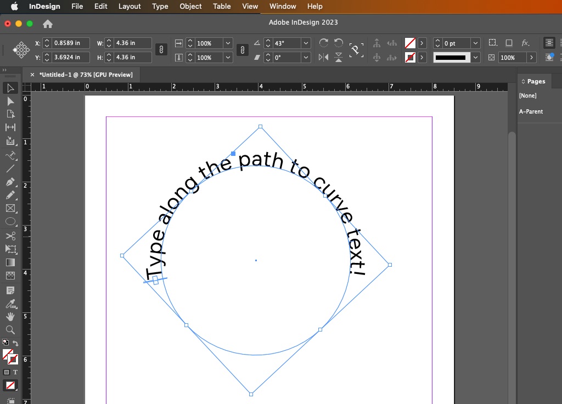Open the Layout menu

pos(130,7)
